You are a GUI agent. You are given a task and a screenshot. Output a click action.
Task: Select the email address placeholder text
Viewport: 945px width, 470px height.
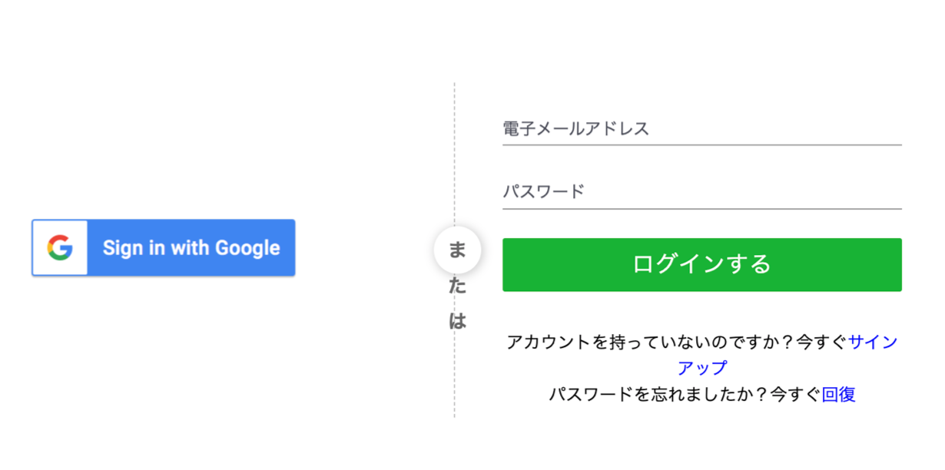575,129
